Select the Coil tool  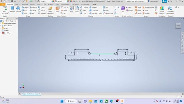pyautogui.click(x=24, y=14)
